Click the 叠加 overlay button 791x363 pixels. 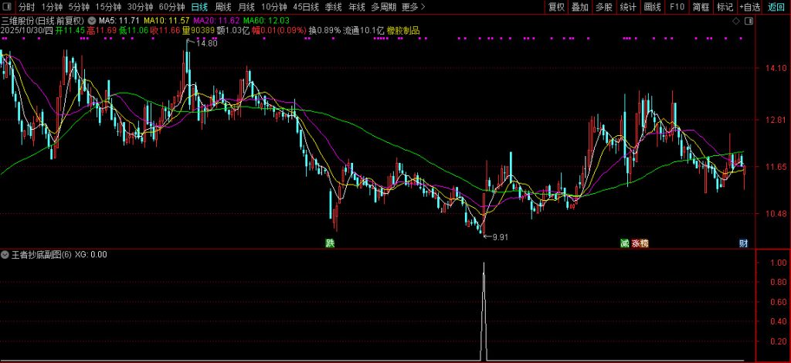point(580,7)
